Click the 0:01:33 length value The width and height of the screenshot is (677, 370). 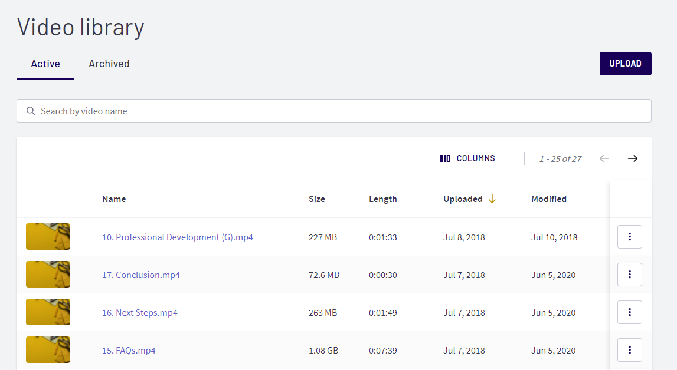tap(383, 237)
